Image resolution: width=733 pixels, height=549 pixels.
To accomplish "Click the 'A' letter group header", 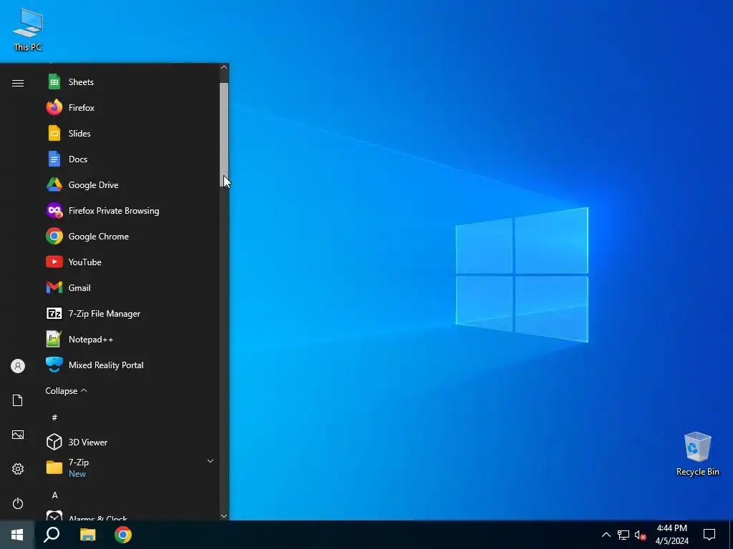I will (x=54, y=495).
